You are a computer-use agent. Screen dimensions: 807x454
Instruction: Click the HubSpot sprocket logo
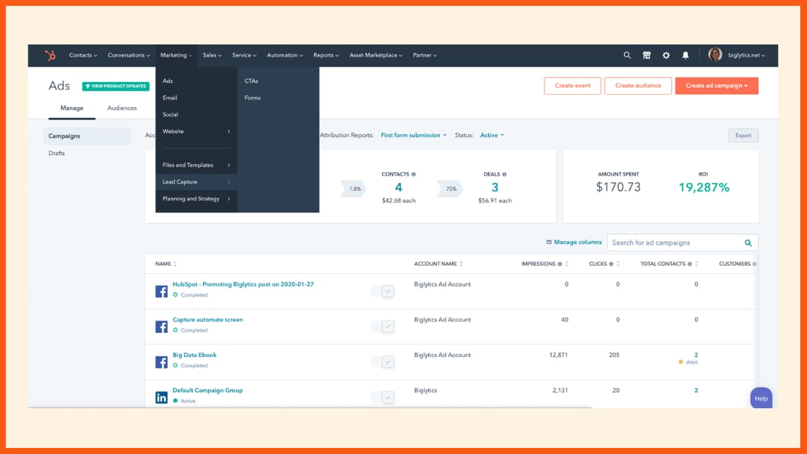(x=50, y=55)
